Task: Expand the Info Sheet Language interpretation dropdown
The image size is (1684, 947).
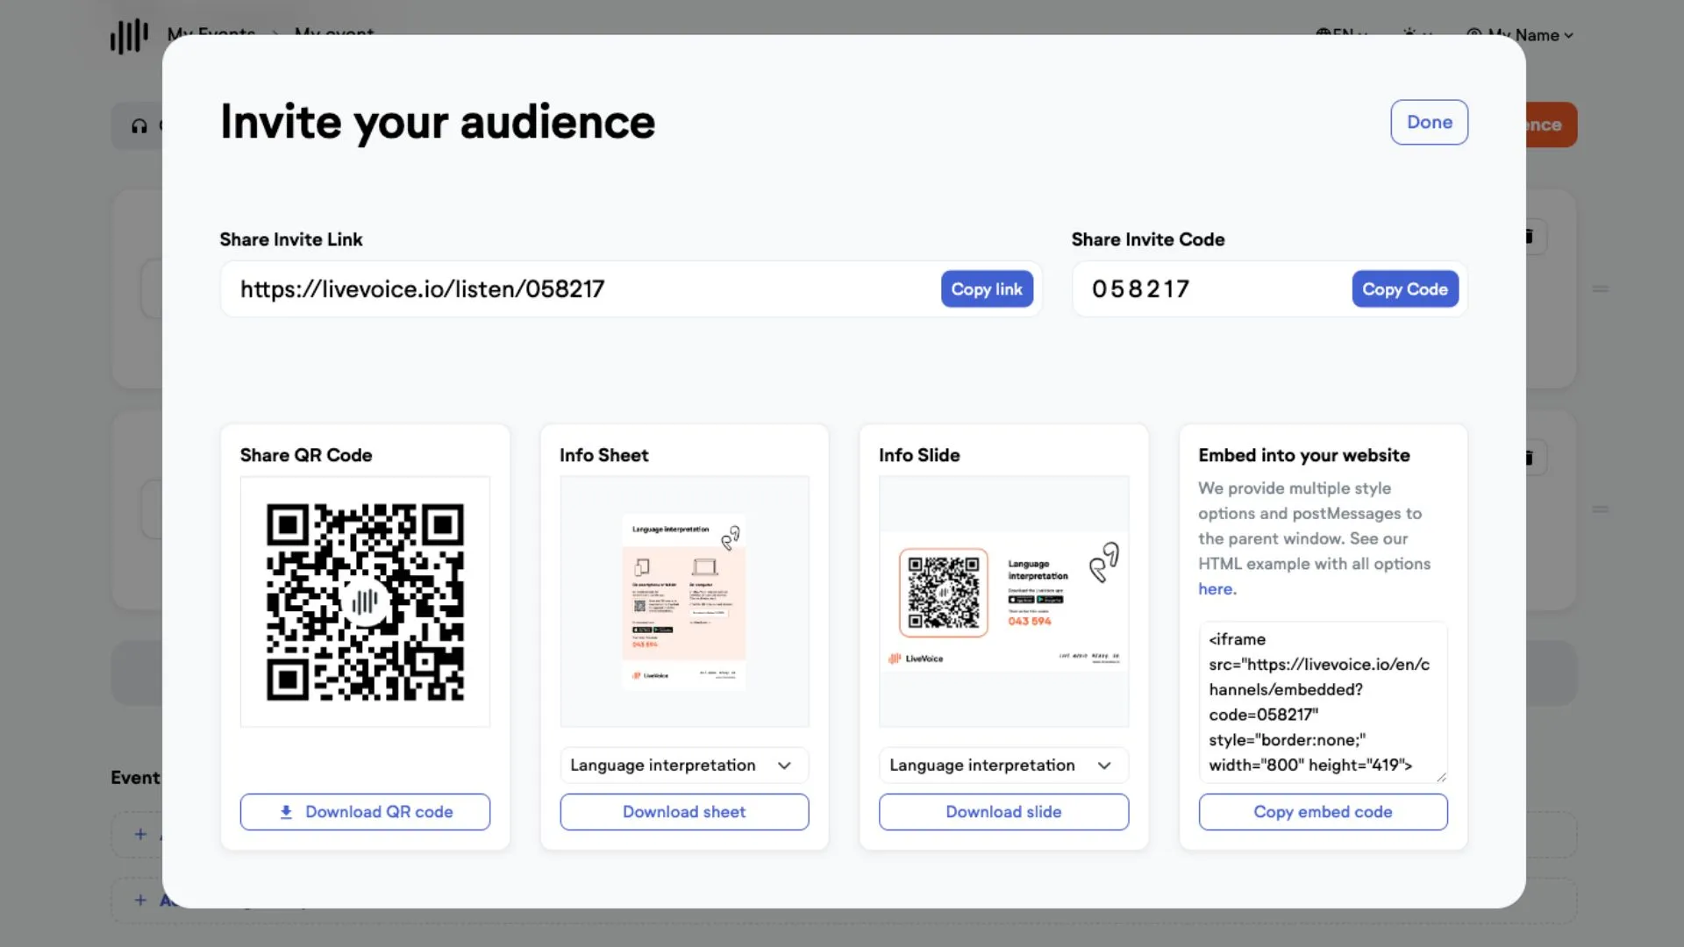Action: 684,765
